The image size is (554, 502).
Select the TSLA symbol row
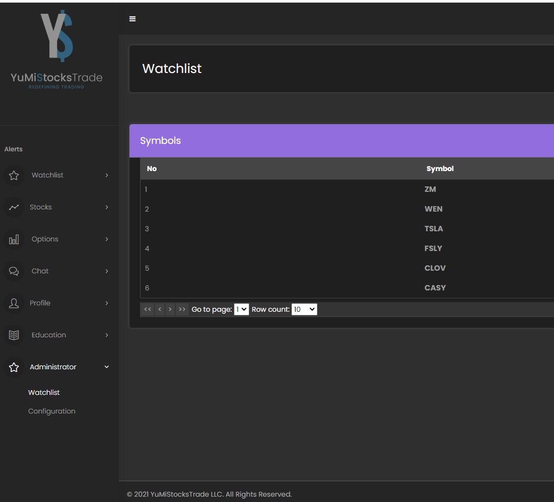point(347,229)
